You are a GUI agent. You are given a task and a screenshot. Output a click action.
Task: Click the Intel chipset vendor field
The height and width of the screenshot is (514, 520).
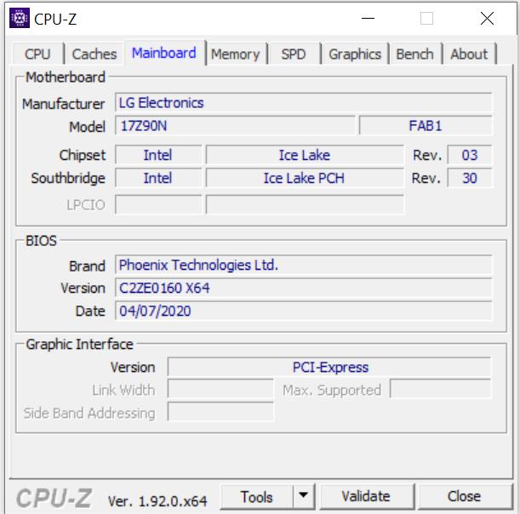[158, 155]
